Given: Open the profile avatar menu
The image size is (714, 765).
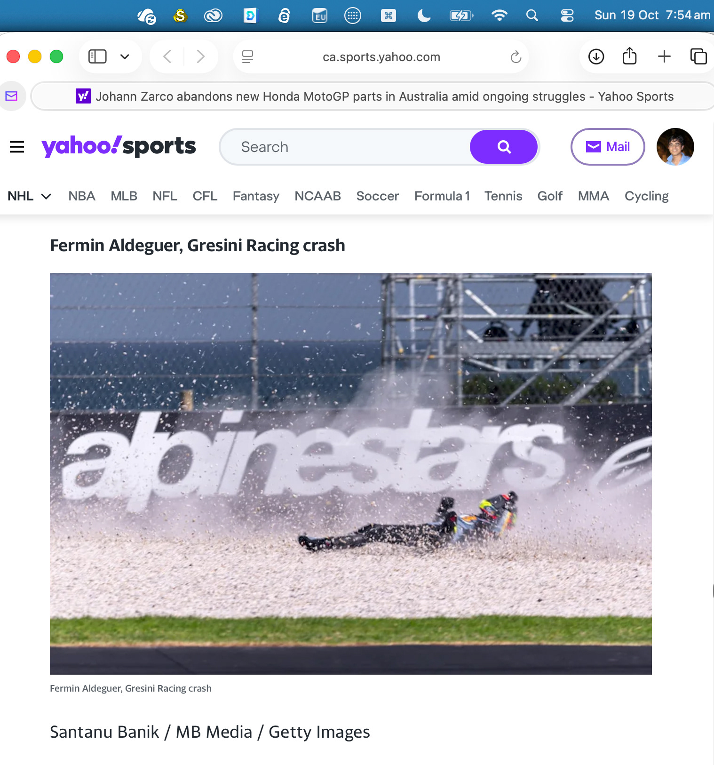Looking at the screenshot, I should click(675, 147).
